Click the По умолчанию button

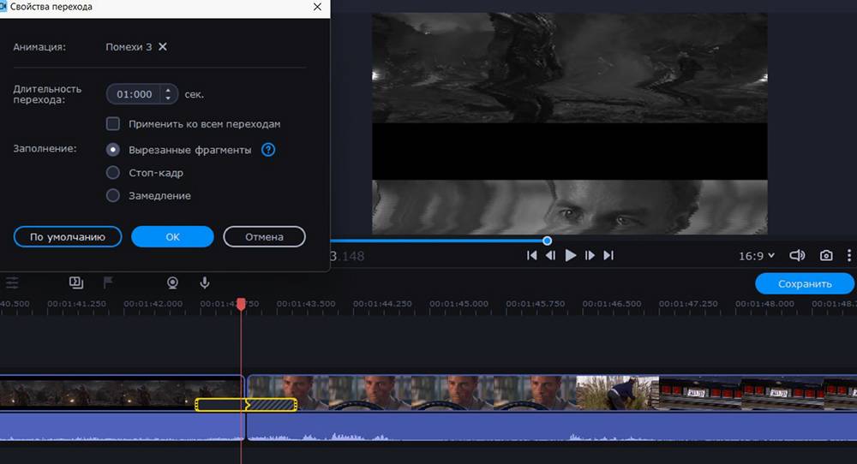tap(68, 237)
